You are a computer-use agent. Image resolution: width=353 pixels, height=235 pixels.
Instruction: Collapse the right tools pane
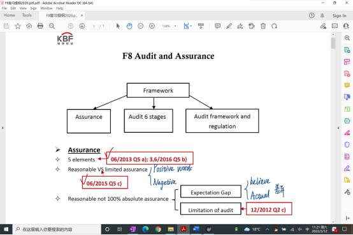click(338, 128)
